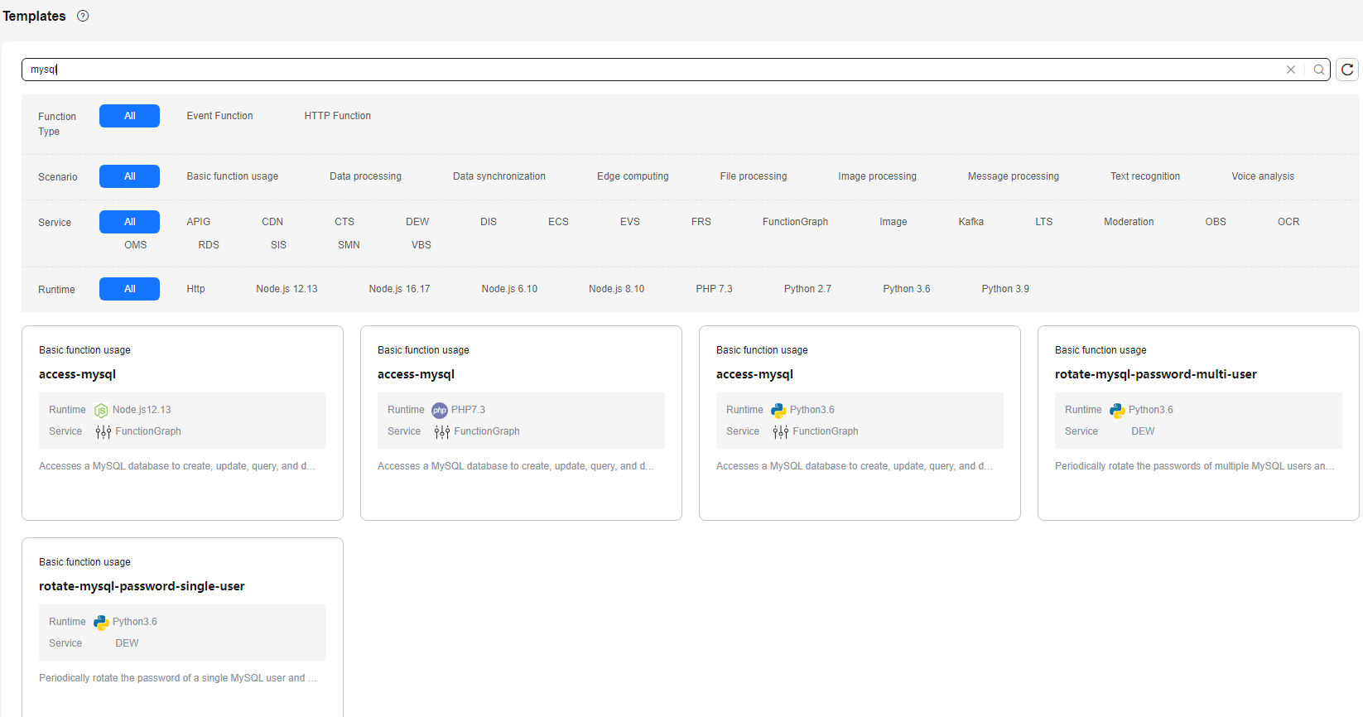Click Python icon on rotate-mysql-password-multi-user card

pos(1117,410)
